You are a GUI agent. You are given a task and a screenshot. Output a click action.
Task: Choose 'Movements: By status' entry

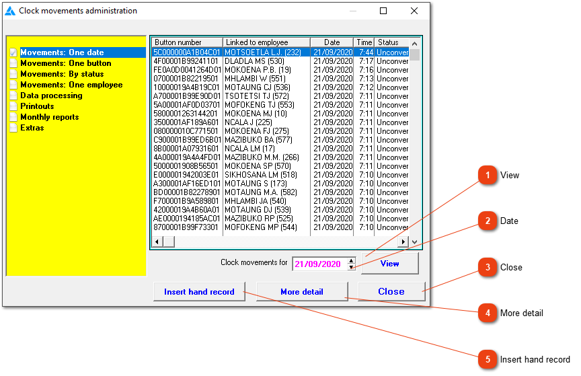[62, 74]
